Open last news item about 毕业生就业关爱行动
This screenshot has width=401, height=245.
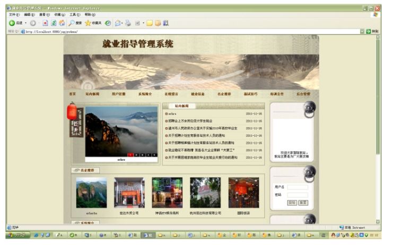203,157
